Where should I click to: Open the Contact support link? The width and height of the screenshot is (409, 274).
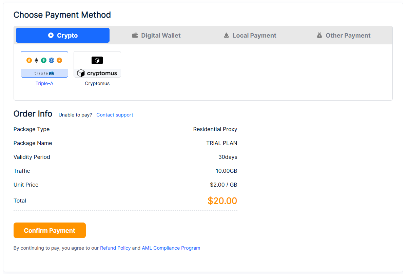(x=115, y=115)
